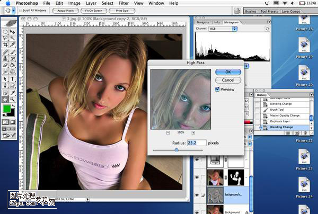The height and width of the screenshot is (214, 318).
Task: Open the black background color swatch
Action: click(x=12, y=113)
